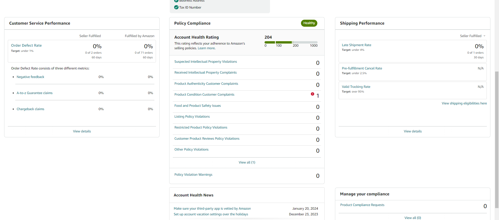Open Negative feedback metric link
The width and height of the screenshot is (499, 220).
point(30,77)
